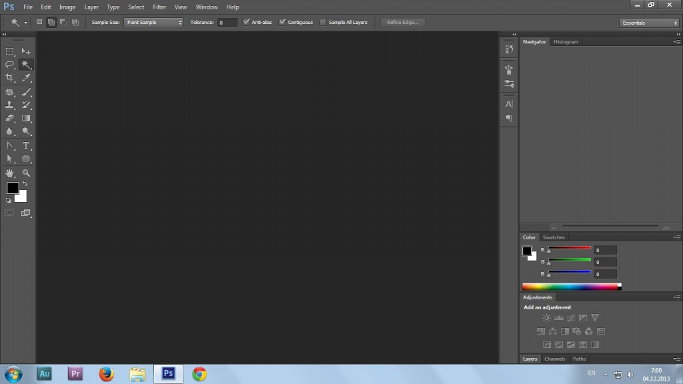Select the History Brush tool

click(x=26, y=105)
